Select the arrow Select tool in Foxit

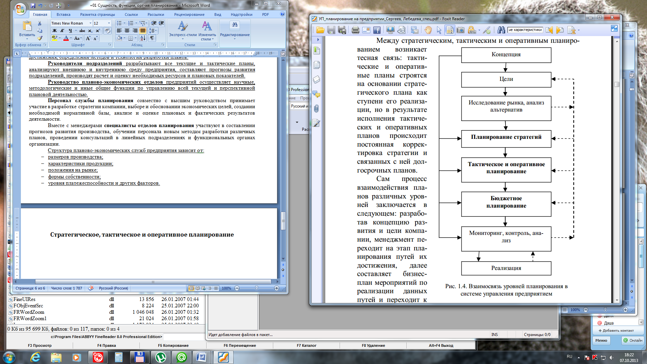pyautogui.click(x=439, y=30)
